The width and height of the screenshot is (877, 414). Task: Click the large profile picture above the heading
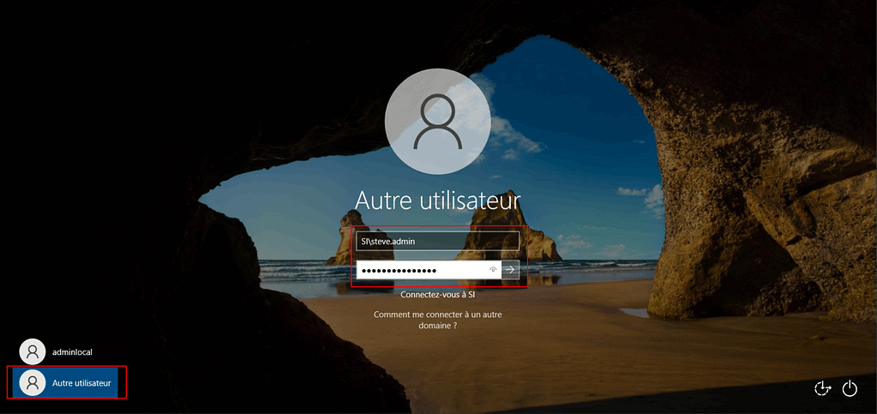click(437, 121)
